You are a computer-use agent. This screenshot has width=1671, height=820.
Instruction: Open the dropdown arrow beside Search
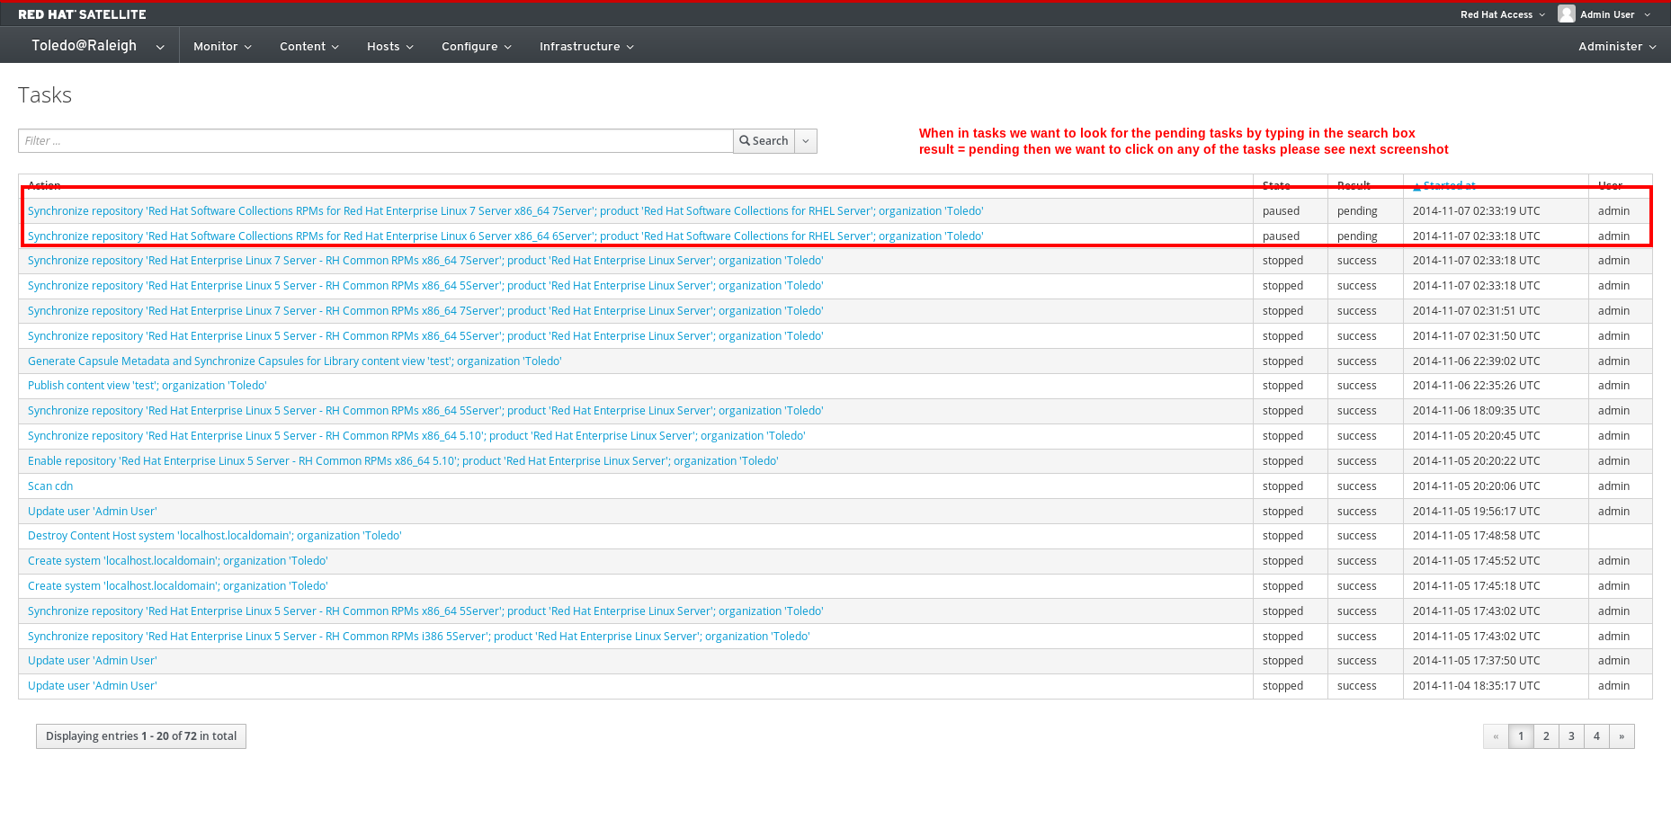pos(806,141)
